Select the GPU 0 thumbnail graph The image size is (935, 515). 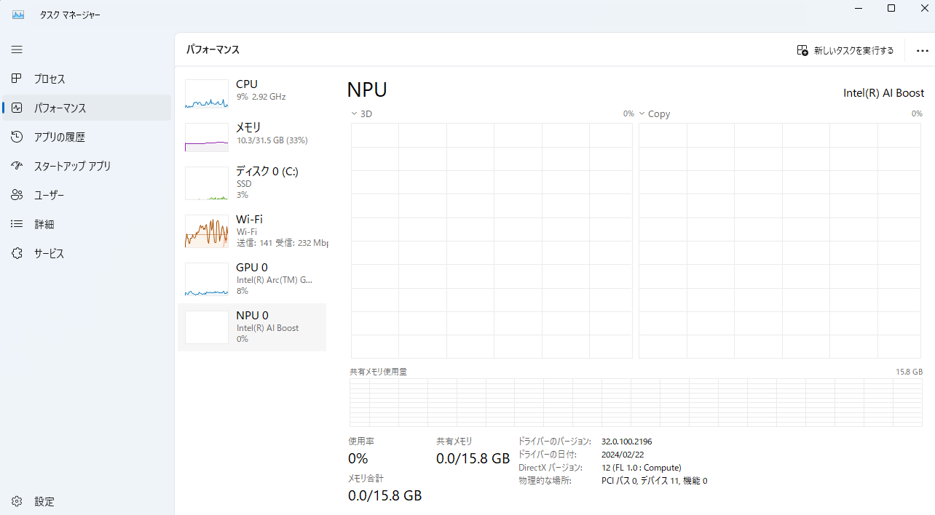(x=207, y=279)
